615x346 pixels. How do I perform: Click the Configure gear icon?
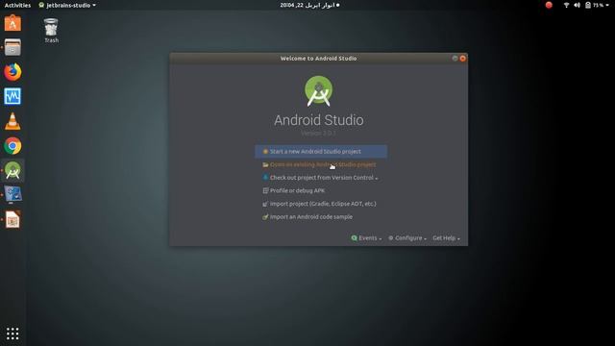point(391,238)
